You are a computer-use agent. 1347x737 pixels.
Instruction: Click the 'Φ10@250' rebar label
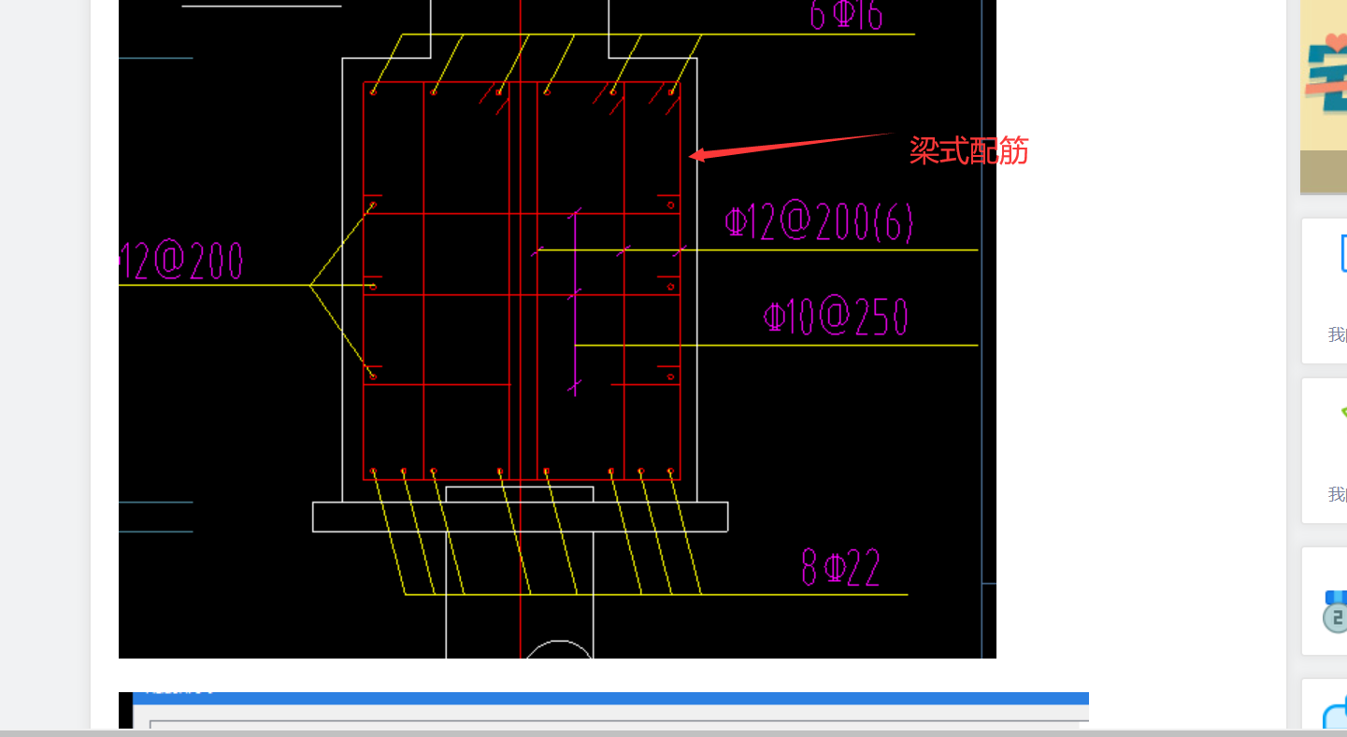click(836, 318)
